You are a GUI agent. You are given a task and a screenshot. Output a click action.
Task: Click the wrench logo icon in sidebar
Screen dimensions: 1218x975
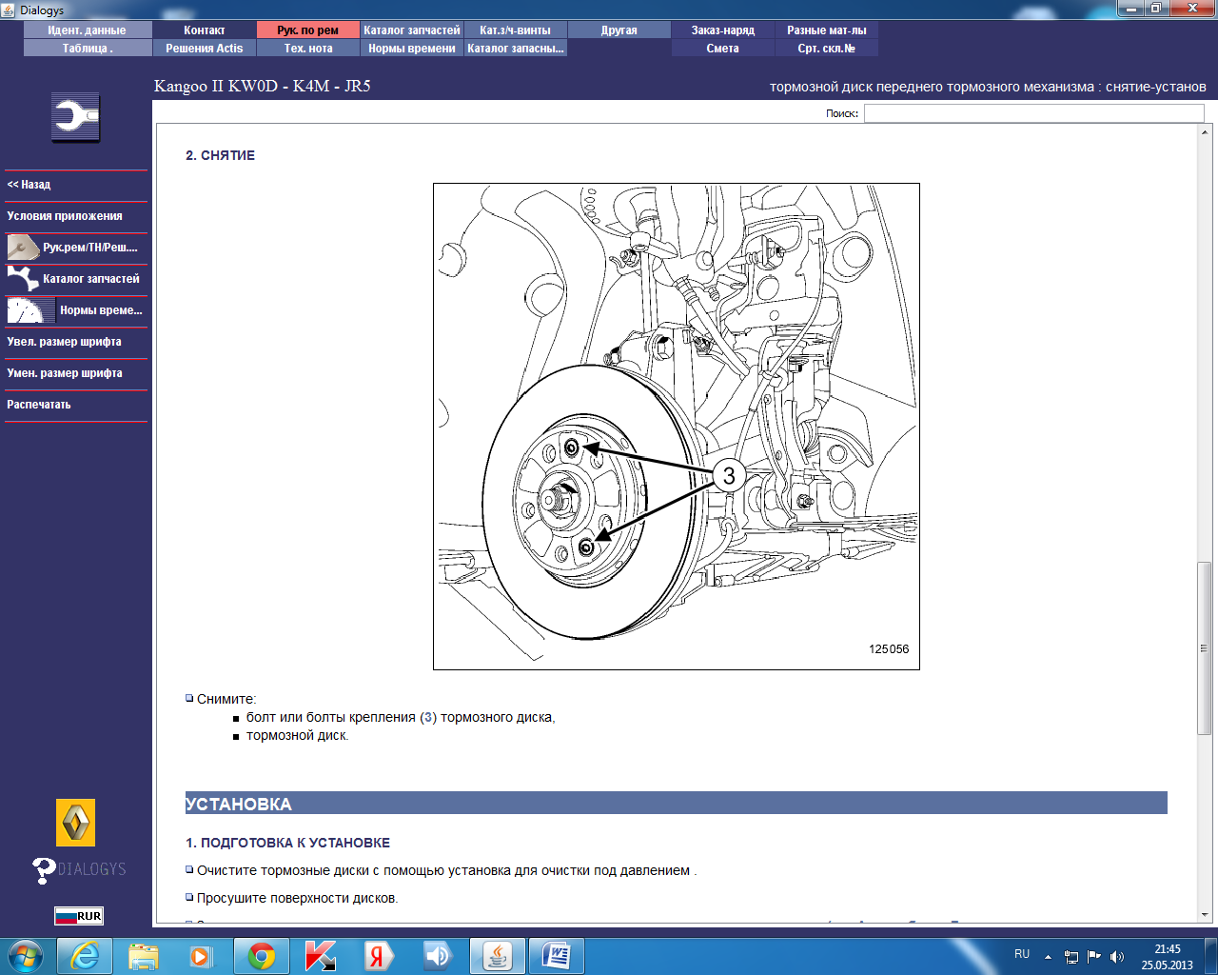[x=75, y=117]
